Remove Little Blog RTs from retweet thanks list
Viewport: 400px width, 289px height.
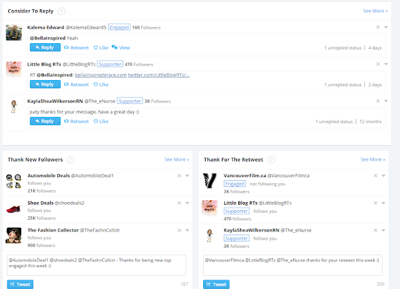tap(376, 203)
